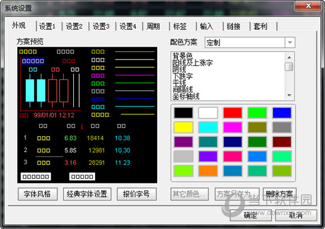Viewport: 325px width, 229px height.
Task: Open the 设置3 tab
Action: 101,27
